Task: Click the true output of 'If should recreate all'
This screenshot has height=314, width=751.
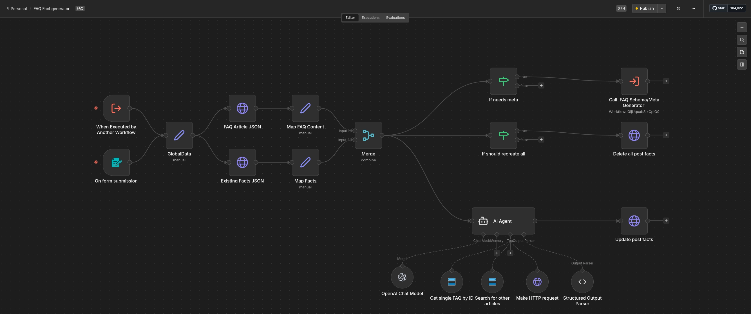Action: (x=517, y=131)
